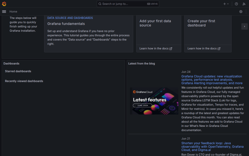Select the Add your first data source card
The width and height of the screenshot is (249, 156).
click(x=158, y=28)
